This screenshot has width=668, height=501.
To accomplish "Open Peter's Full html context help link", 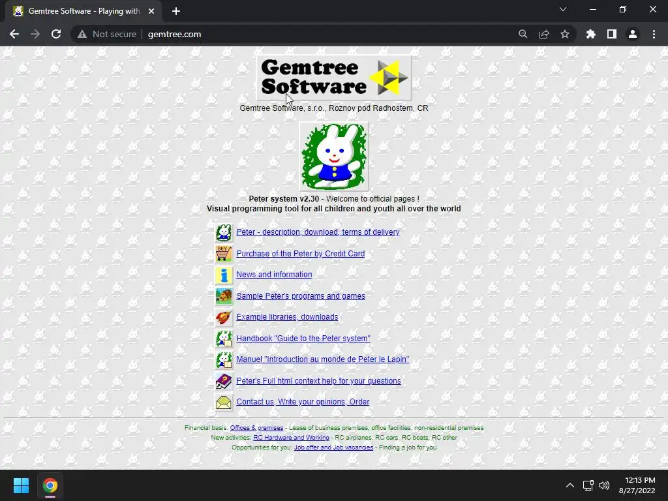I will (x=318, y=381).
